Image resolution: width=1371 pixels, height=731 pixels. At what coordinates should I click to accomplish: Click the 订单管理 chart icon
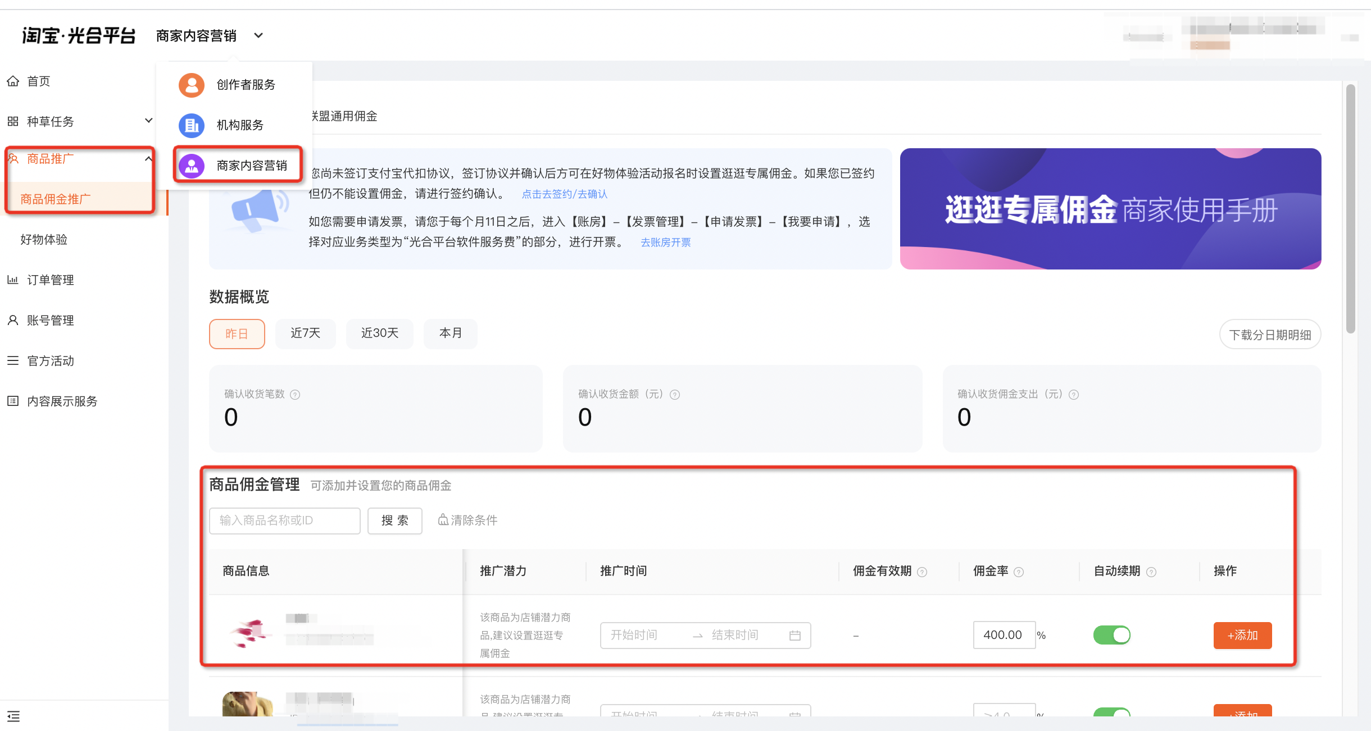pos(13,280)
